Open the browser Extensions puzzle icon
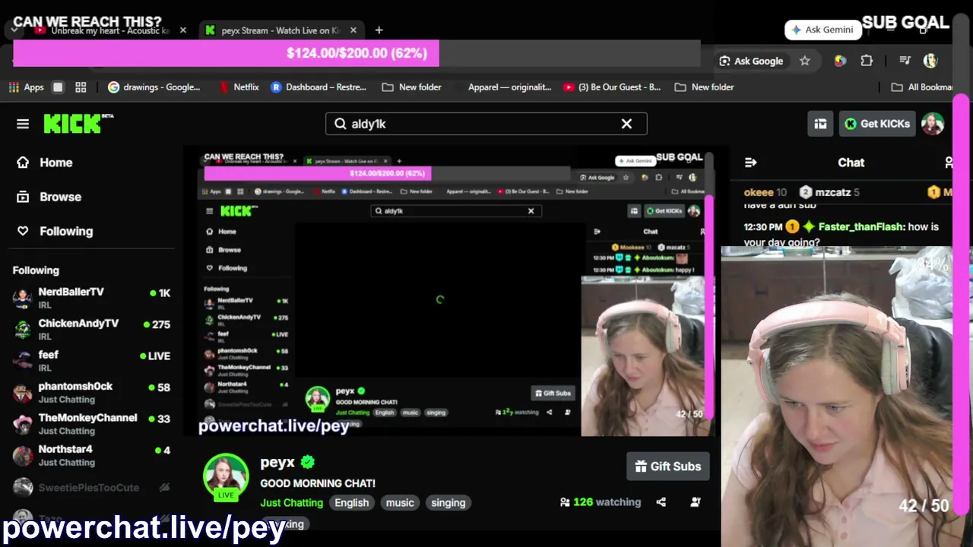The height and width of the screenshot is (547, 973). 867,61
